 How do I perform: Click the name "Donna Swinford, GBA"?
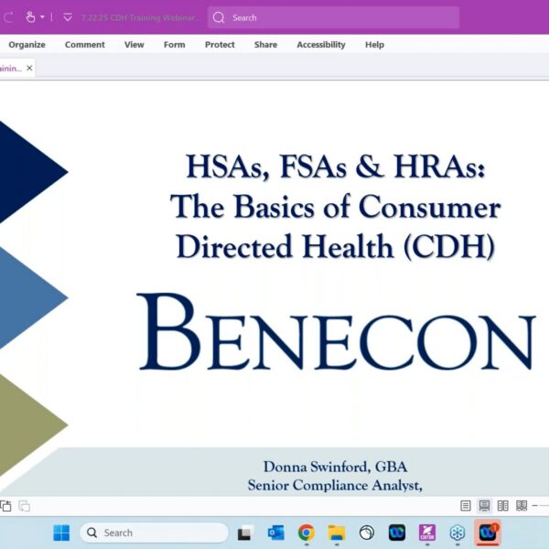click(335, 467)
